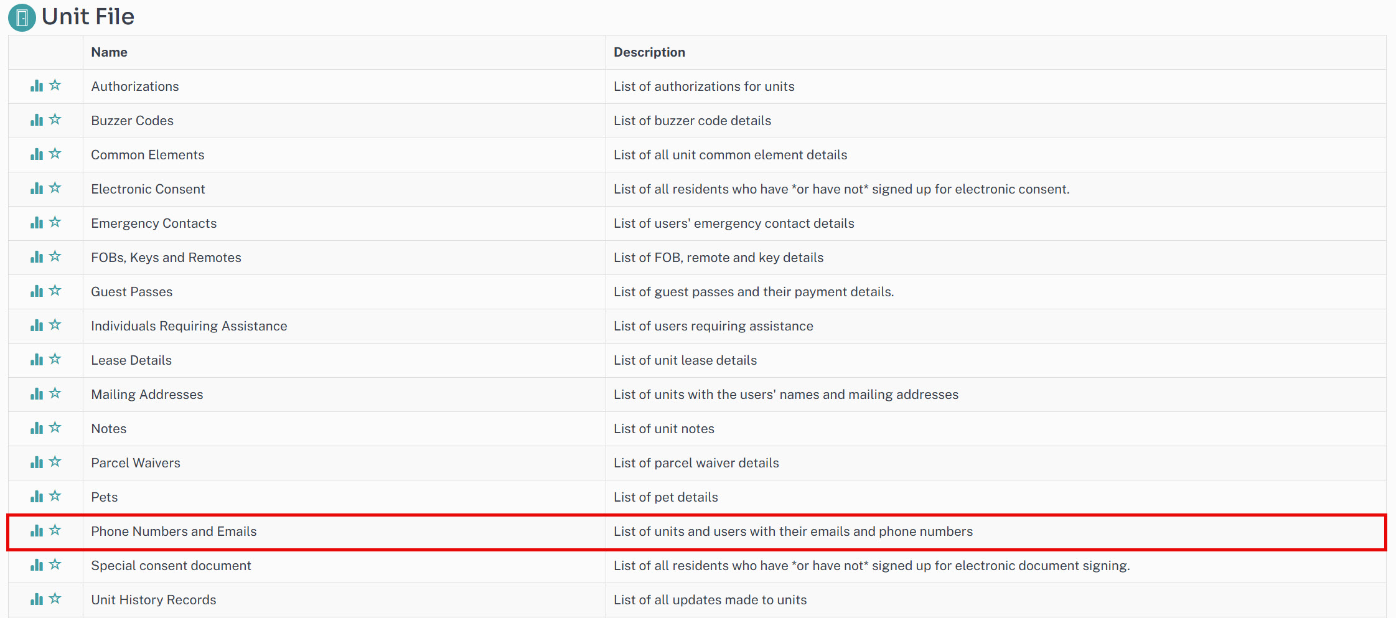Click the Special consent document star icon
Image resolution: width=1396 pixels, height=618 pixels.
coord(55,564)
